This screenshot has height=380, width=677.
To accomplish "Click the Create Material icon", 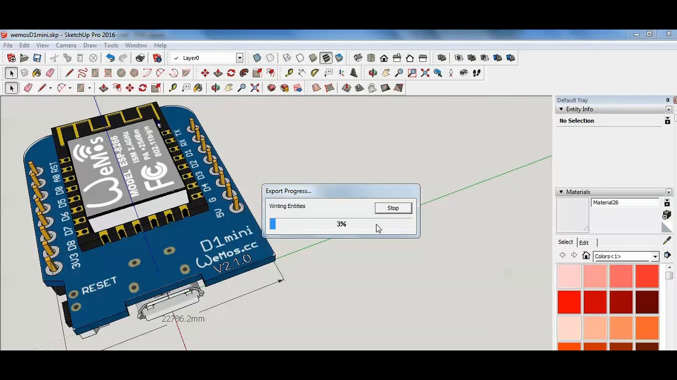I will coord(667,215).
